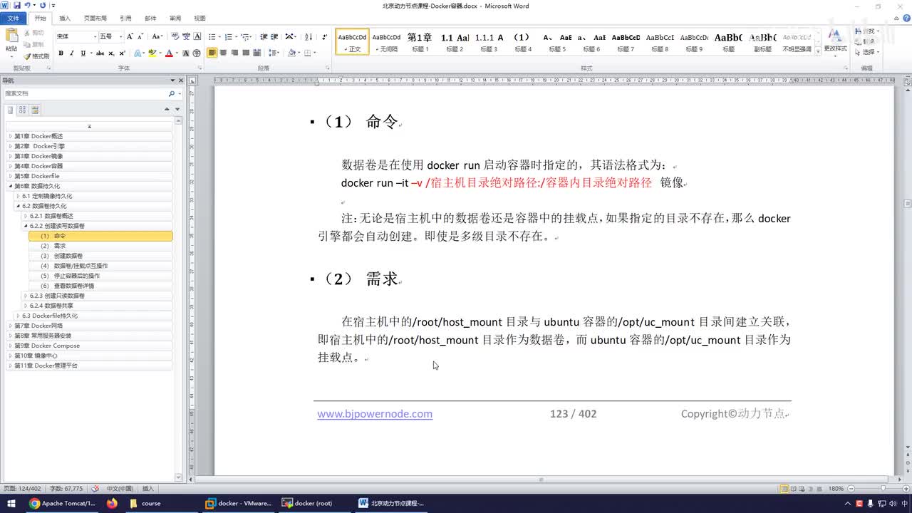The height and width of the screenshot is (513, 912).
Task: Toggle left text alignment
Action: point(212,53)
